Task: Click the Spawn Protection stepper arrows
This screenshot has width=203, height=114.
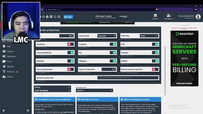Action: [x=115, y=69]
